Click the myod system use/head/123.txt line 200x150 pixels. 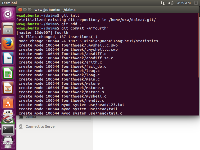point(71,105)
